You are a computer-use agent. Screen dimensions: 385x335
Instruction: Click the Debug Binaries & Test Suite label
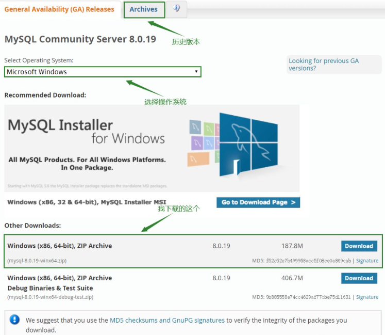click(x=50, y=288)
